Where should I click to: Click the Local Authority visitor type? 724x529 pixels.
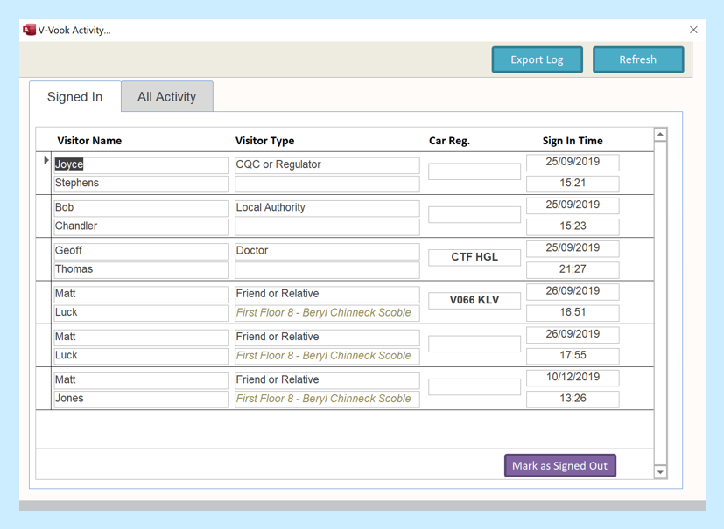click(327, 208)
